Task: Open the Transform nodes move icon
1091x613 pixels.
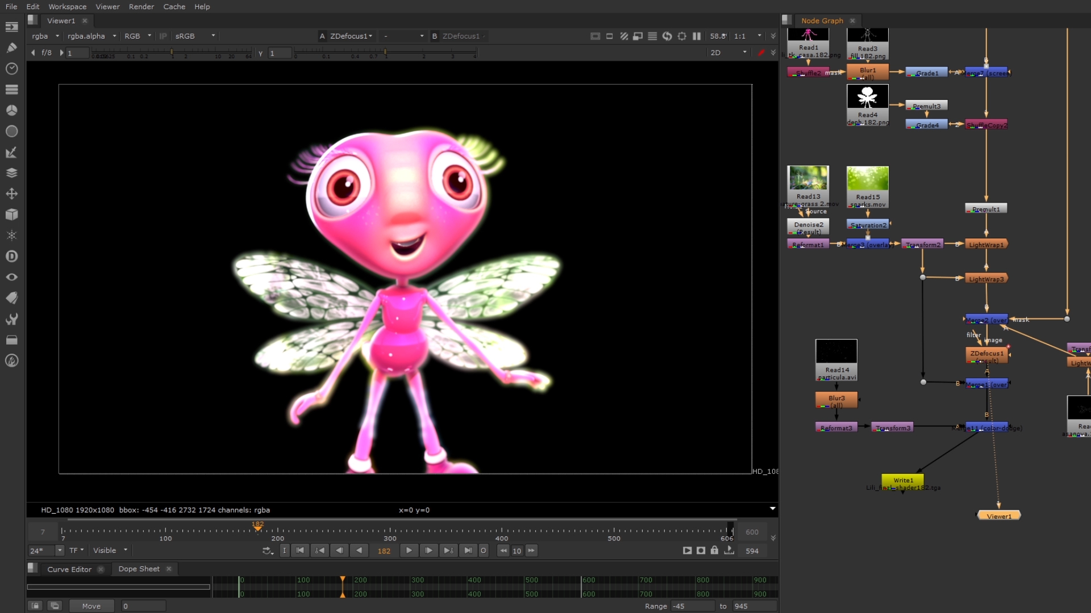Action: (11, 194)
